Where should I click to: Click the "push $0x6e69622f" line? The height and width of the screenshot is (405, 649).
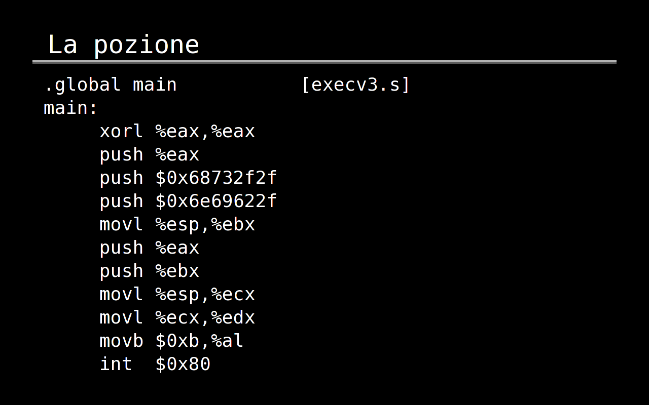click(x=188, y=201)
